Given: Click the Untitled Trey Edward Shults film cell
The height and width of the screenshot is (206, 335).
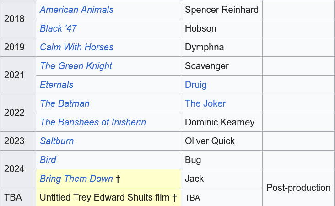Looking at the screenshot, I should 108,197.
